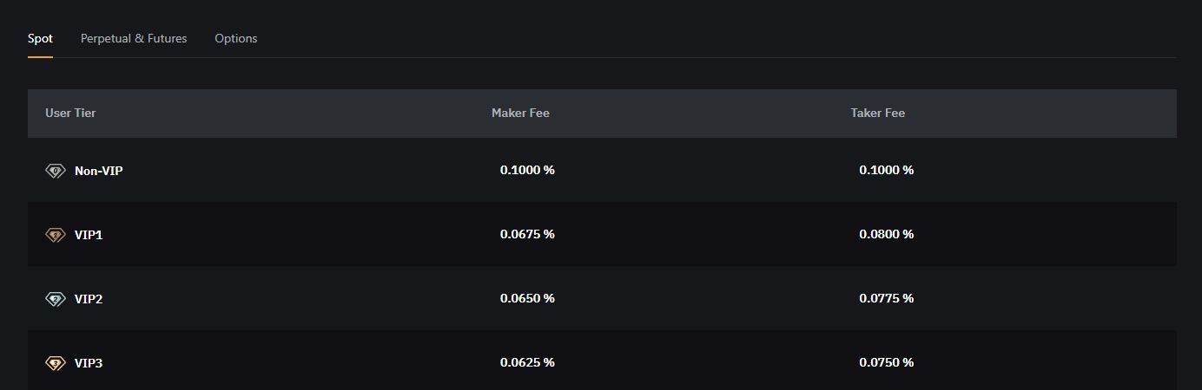
Task: Click Non-VIP maker fee 0.1000 %
Action: 527,170
